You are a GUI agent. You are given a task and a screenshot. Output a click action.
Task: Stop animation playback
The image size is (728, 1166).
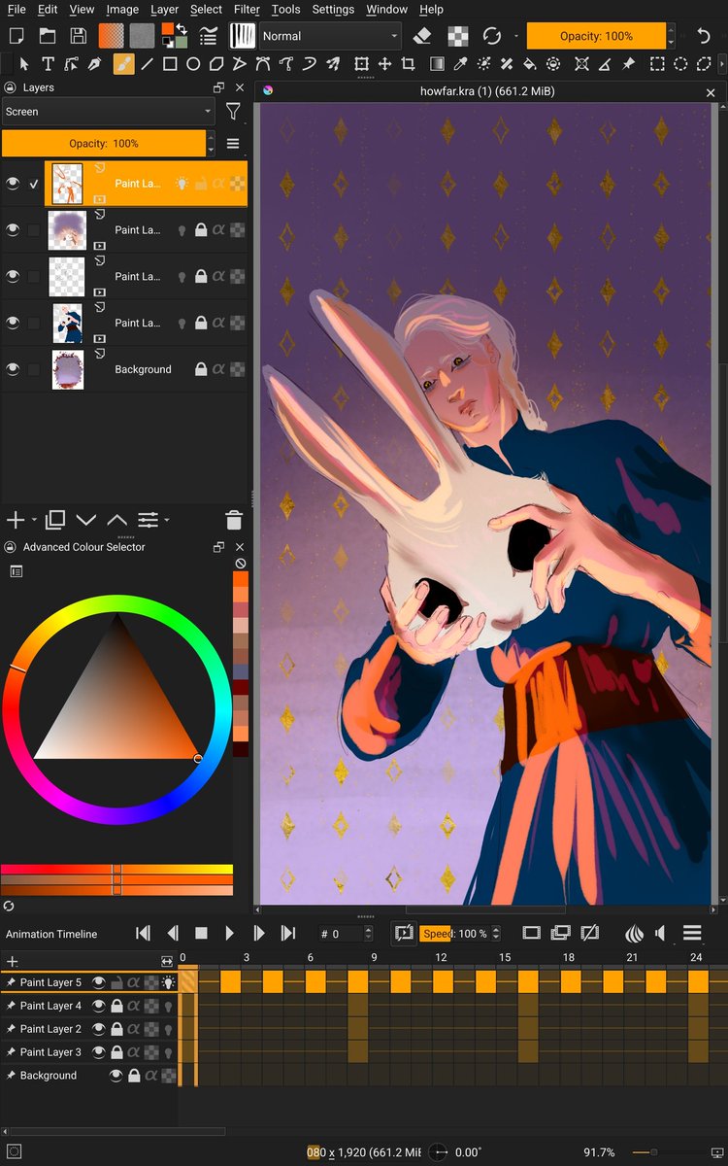(201, 933)
